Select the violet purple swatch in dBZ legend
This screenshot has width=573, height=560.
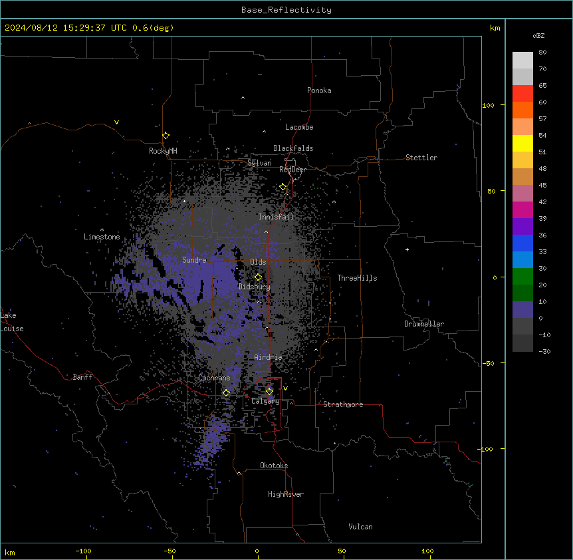point(522,226)
